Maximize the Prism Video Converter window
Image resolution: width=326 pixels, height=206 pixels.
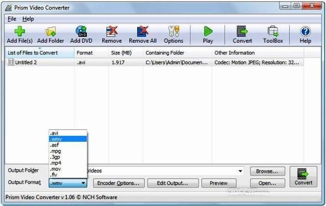point(297,6)
